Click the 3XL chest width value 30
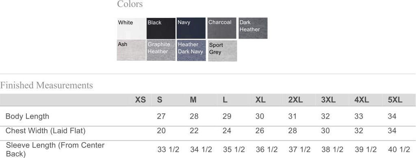Viewport: 416px width, 158px height. tap(325, 131)
